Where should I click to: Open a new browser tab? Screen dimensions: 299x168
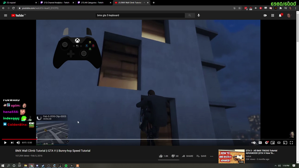(x=154, y=3)
